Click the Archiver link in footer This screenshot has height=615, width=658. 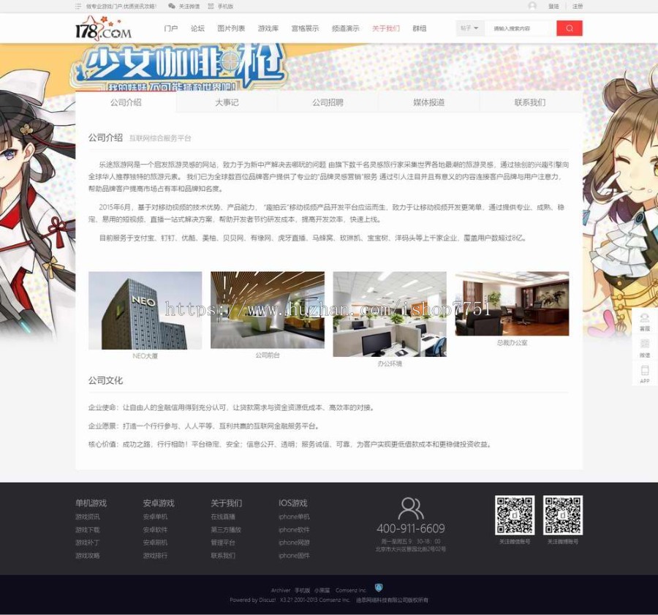pyautogui.click(x=281, y=590)
